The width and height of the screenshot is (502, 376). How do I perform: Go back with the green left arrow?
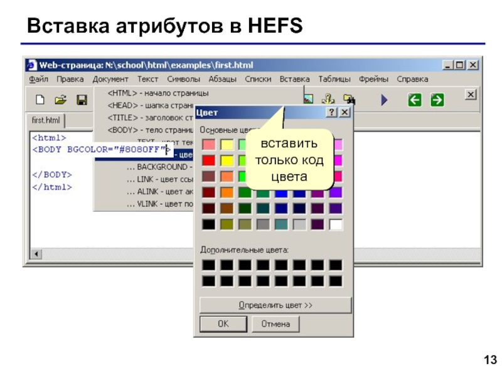click(414, 100)
